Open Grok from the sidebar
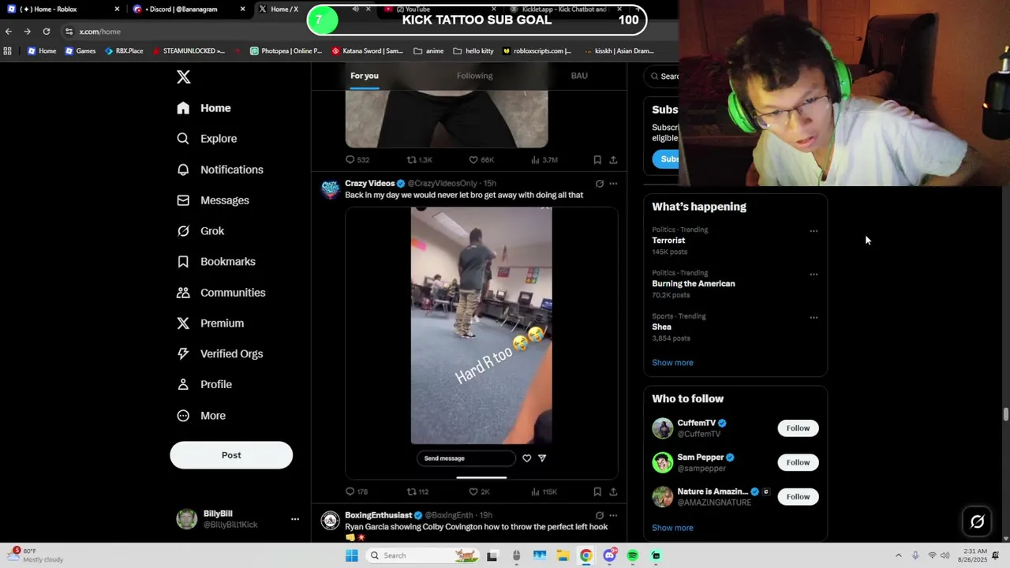Viewport: 1010px width, 568px height. pyautogui.click(x=200, y=231)
